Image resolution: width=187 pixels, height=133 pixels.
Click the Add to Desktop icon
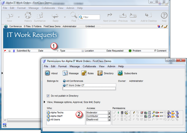point(149,15)
